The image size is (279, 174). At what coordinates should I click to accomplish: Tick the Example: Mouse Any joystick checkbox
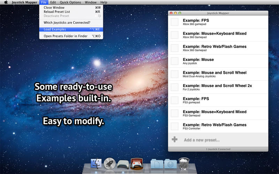(175, 61)
